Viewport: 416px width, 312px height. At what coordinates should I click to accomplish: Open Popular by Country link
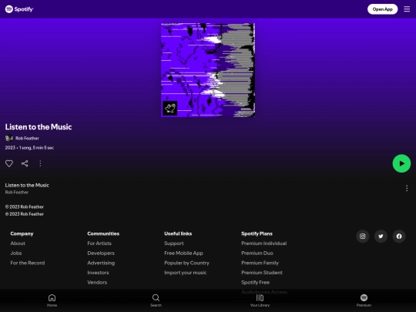point(186,263)
